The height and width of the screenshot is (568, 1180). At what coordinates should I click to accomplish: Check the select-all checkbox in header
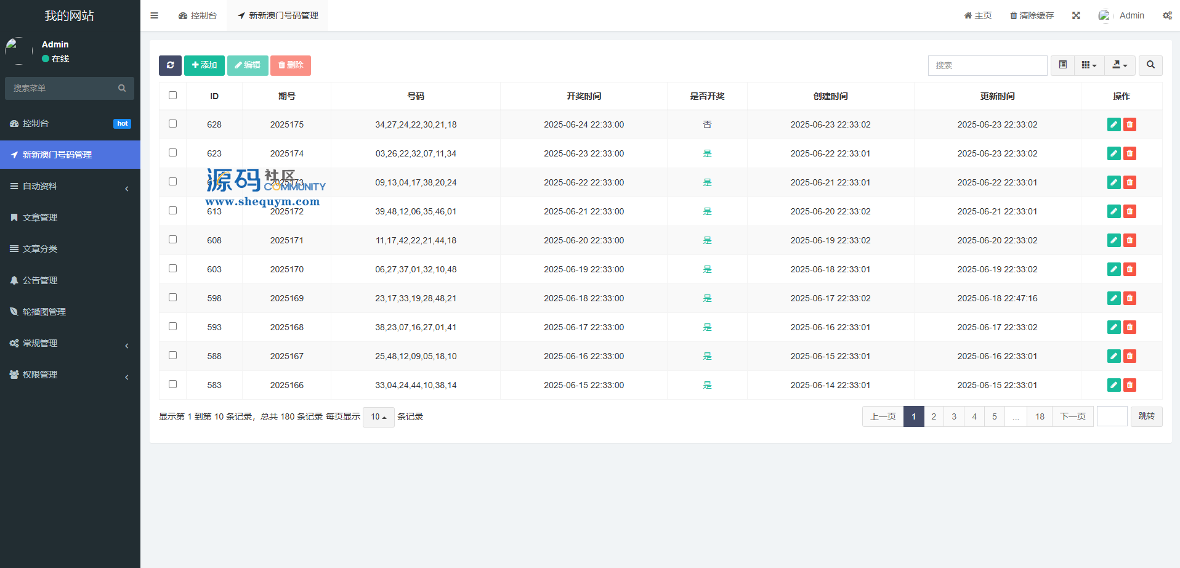click(x=172, y=95)
